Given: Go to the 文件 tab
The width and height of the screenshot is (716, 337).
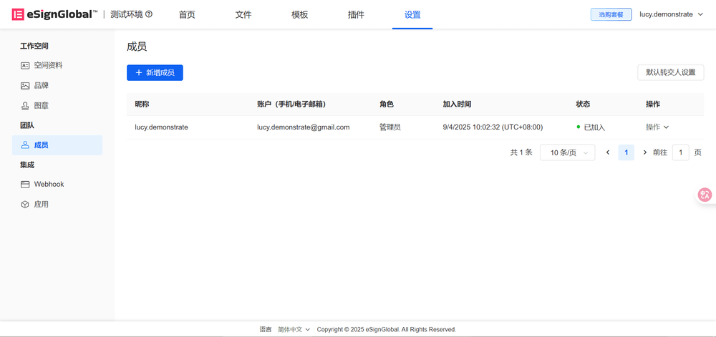Looking at the screenshot, I should tap(243, 14).
